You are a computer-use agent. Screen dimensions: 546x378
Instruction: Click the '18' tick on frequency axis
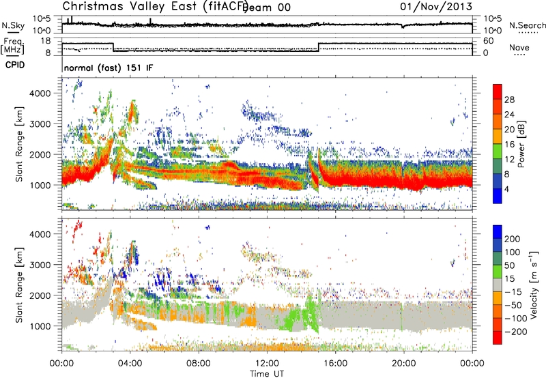45,41
